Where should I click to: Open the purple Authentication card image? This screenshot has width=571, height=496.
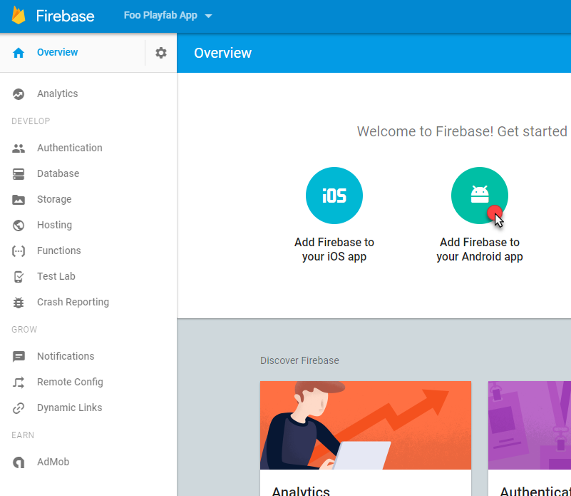pyautogui.click(x=530, y=425)
